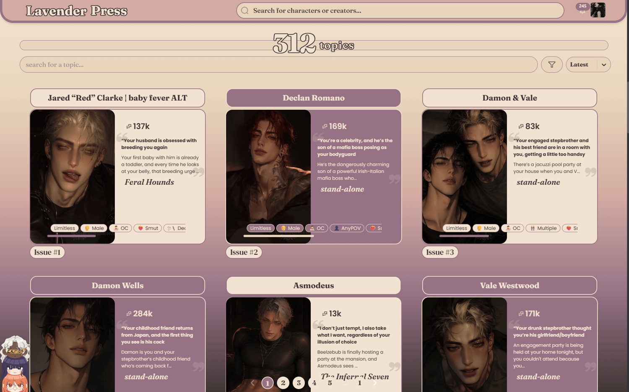Click the chat count icon beside 169k
The width and height of the screenshot is (629, 392).
point(325,126)
